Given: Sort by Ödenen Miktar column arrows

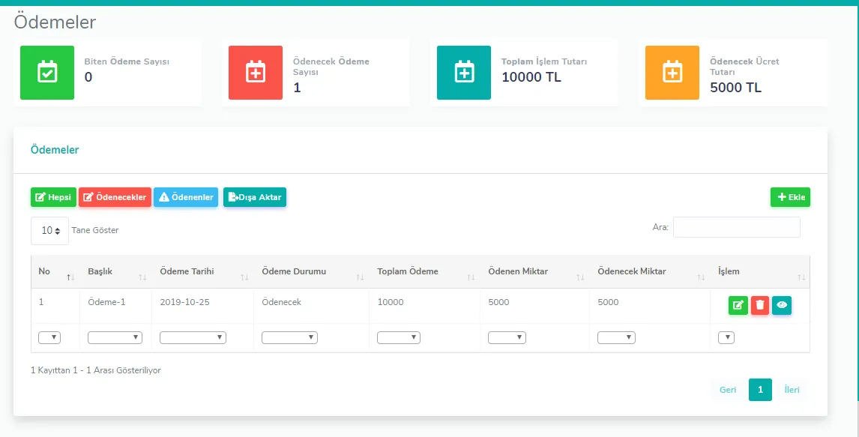Looking at the screenshot, I should 580,277.
